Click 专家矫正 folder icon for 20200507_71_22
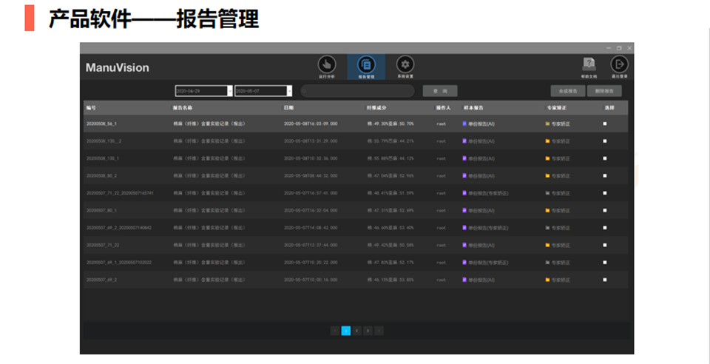710x364 pixels. click(x=547, y=245)
